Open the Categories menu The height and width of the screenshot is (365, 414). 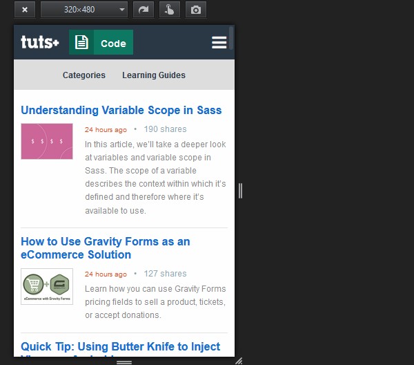tap(84, 75)
